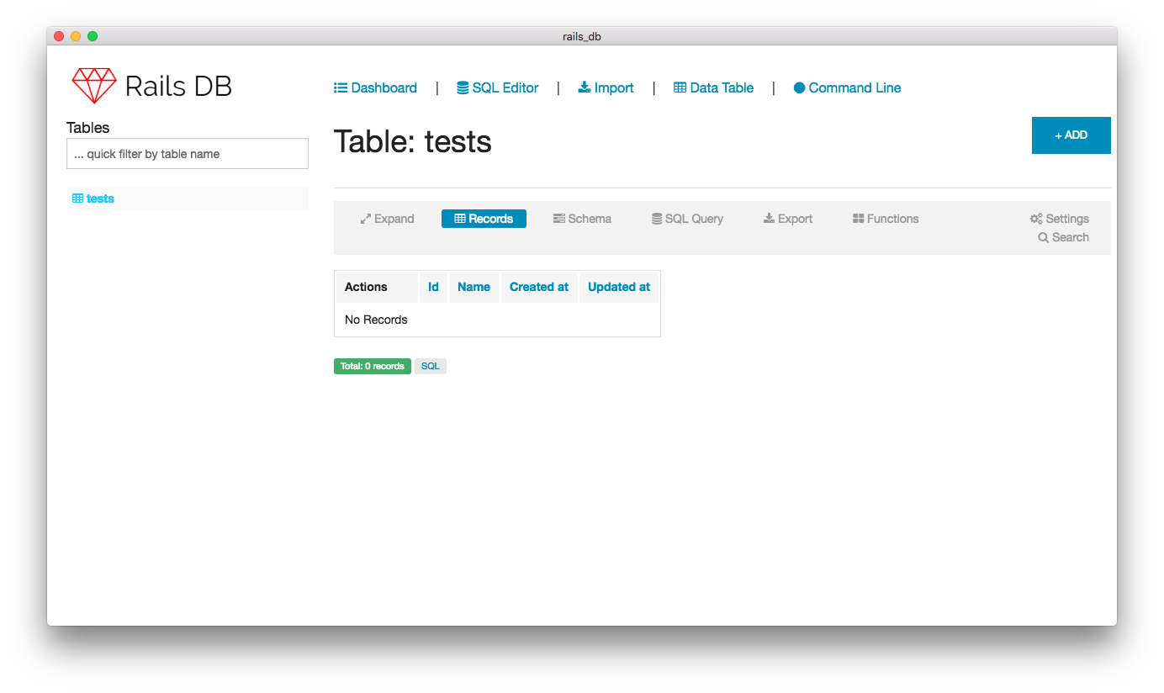Open the Functions tab
Image resolution: width=1164 pixels, height=693 pixels.
tap(885, 219)
